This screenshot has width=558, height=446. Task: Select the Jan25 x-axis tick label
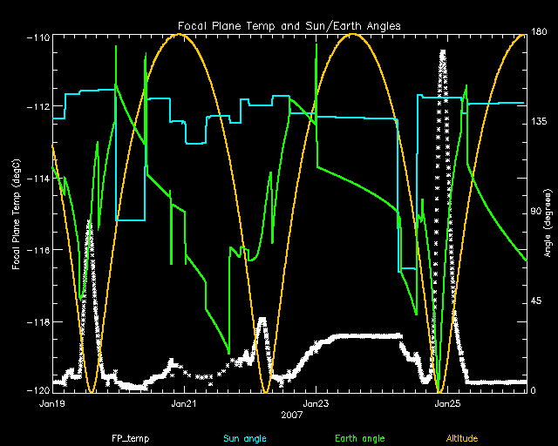tap(448, 404)
